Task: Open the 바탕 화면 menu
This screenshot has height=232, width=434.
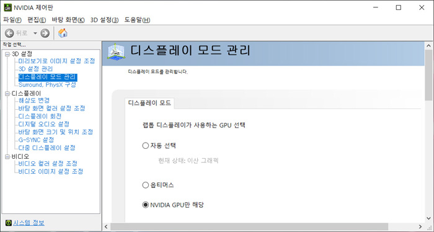Action: [x=68, y=20]
